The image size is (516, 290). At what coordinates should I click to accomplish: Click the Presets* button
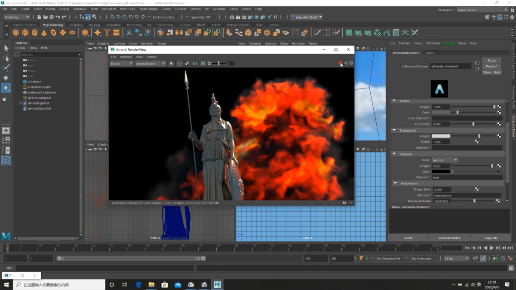click(x=491, y=66)
